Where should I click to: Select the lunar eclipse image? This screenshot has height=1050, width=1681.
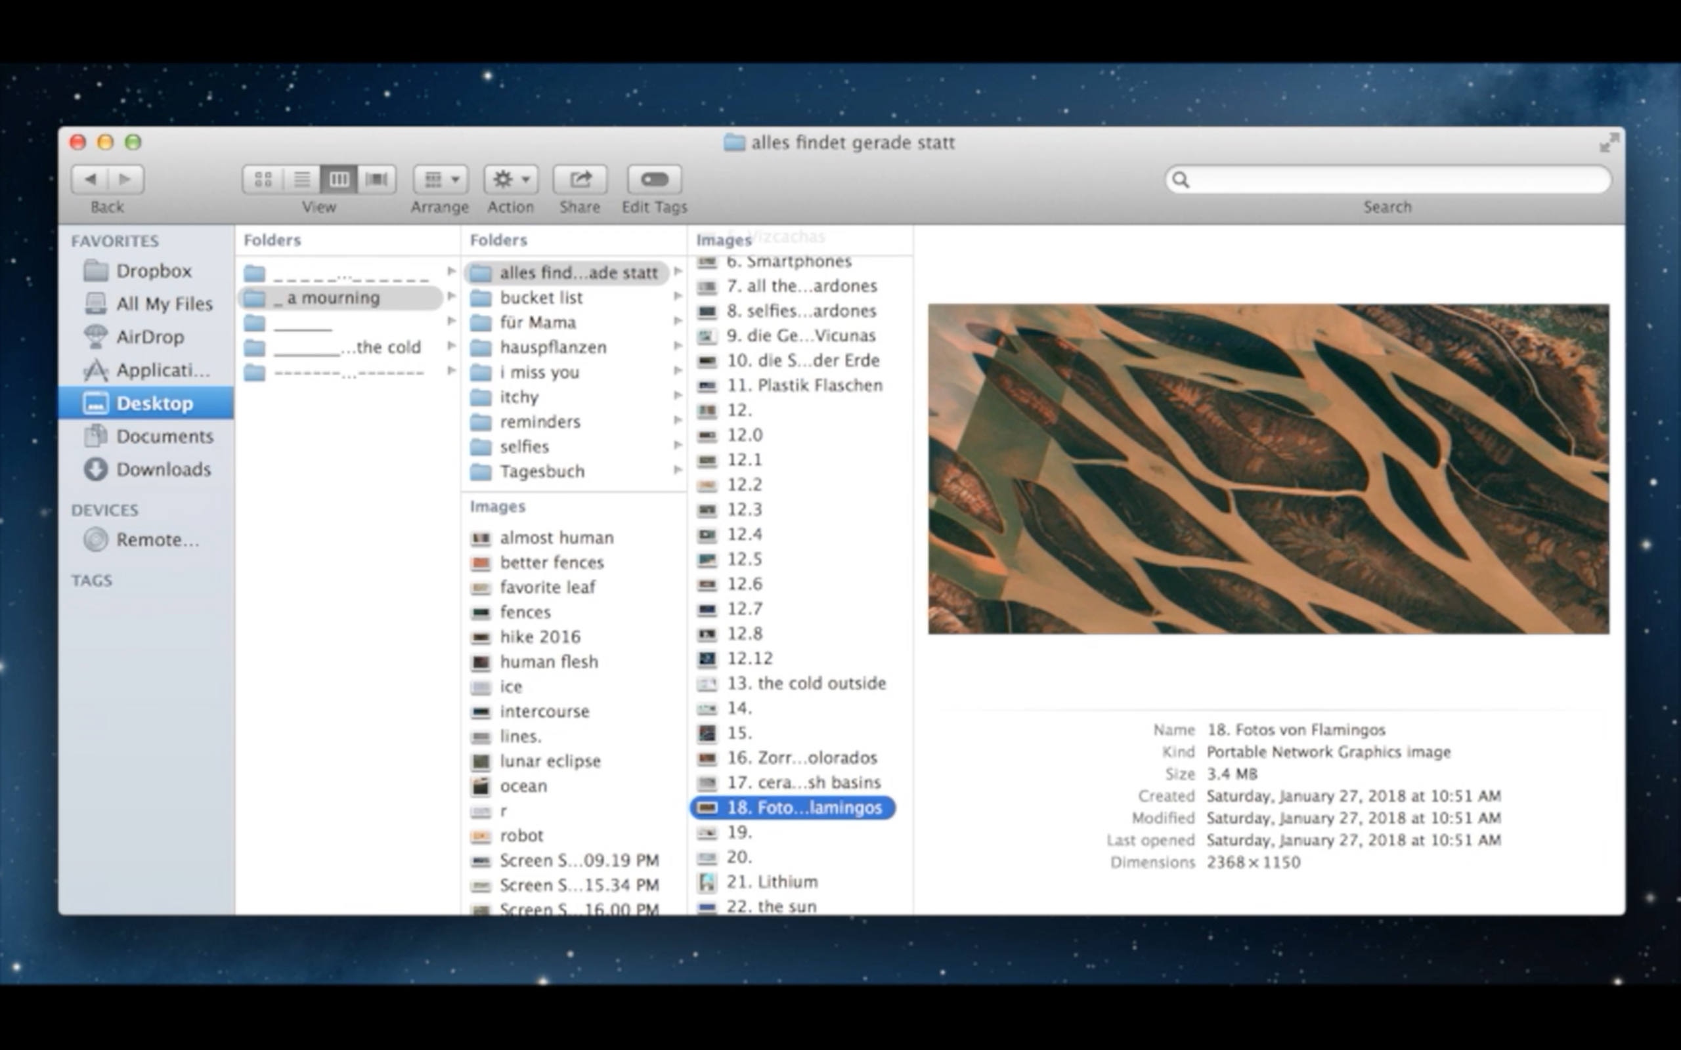[550, 761]
